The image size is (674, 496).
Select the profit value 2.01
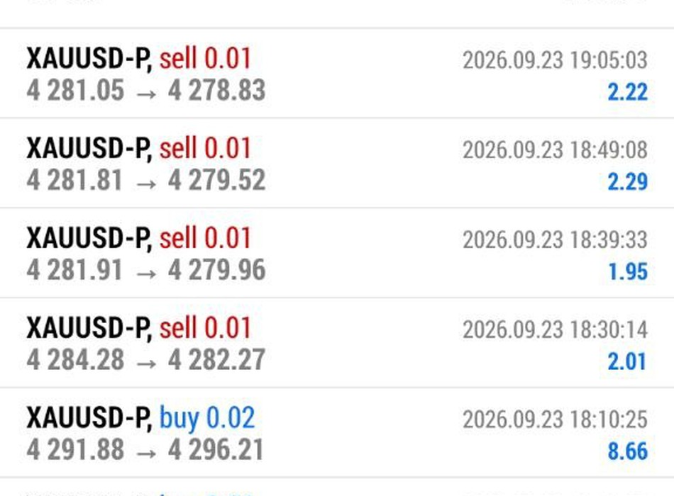pyautogui.click(x=627, y=361)
